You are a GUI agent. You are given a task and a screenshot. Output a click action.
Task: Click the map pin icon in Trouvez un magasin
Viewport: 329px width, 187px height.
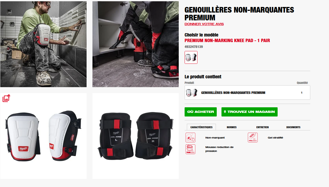225,112
